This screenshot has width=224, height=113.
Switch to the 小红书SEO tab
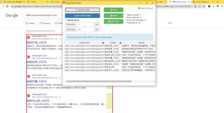(x=203, y=2)
